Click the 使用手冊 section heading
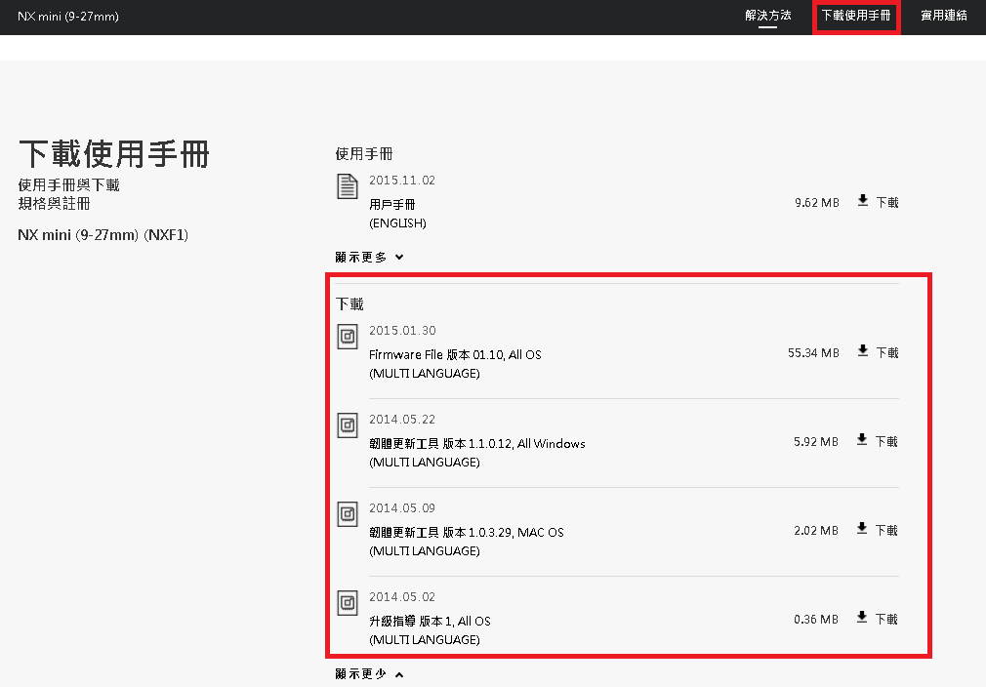 click(364, 154)
